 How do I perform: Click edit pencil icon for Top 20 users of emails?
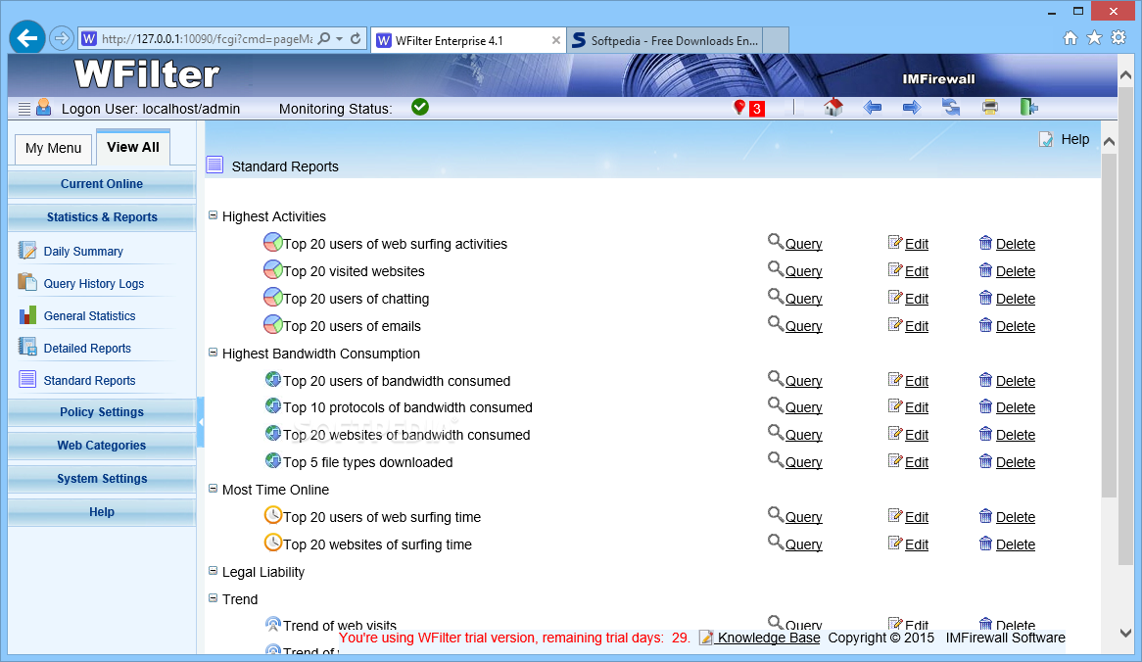895,325
